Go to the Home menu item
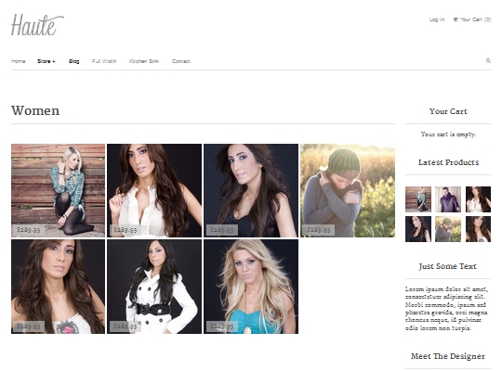This screenshot has width=502, height=371. click(19, 61)
